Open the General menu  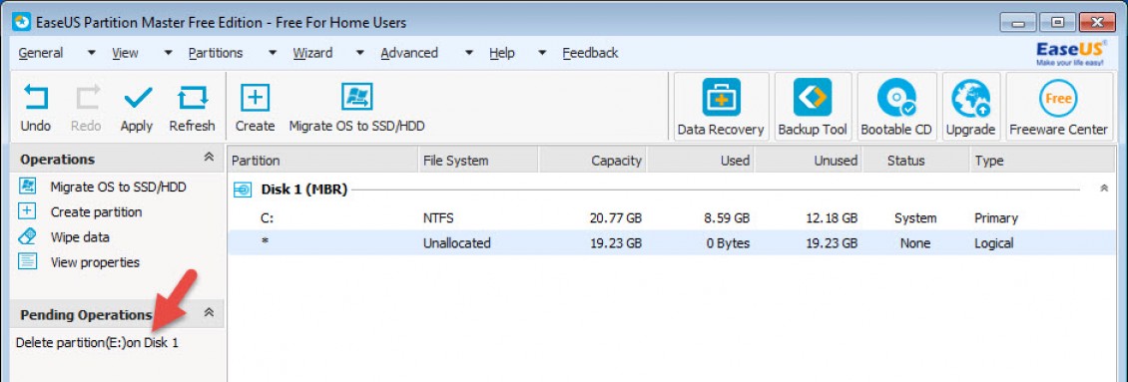[x=40, y=53]
